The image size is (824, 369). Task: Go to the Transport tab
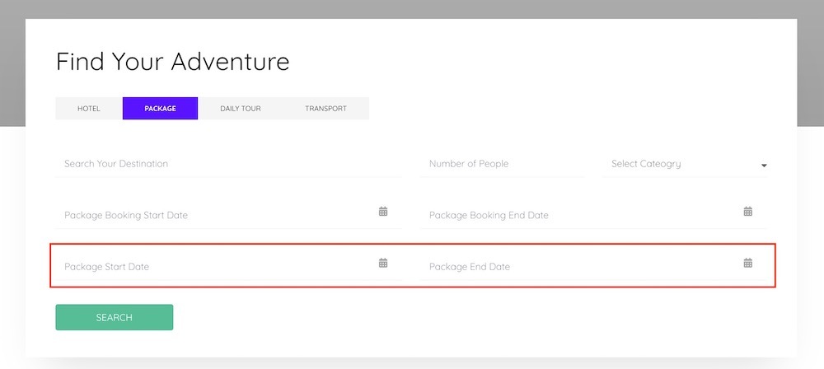click(325, 109)
